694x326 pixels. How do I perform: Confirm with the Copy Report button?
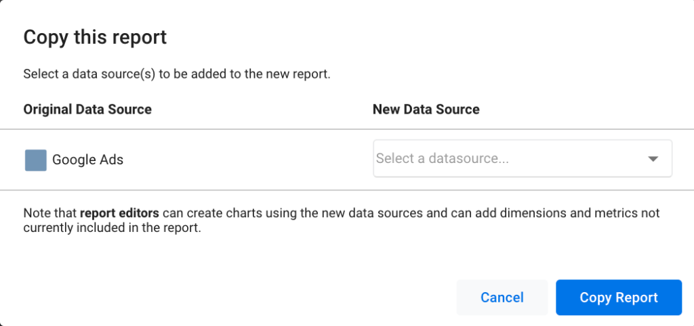tap(618, 298)
